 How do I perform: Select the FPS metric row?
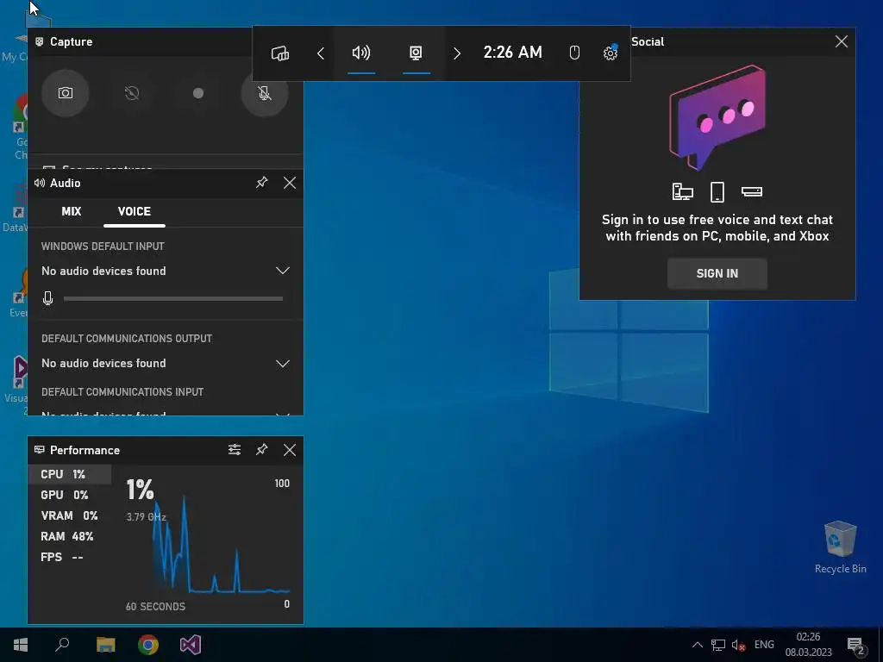click(70, 558)
